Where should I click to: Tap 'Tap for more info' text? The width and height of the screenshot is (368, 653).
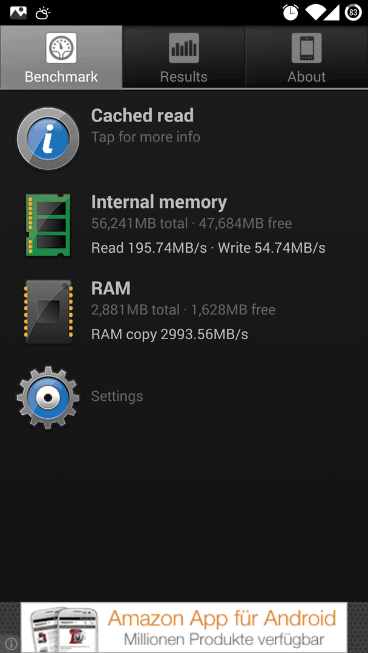click(x=146, y=137)
